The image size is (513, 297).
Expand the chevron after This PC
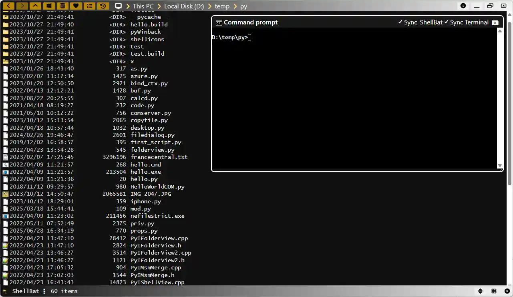click(x=159, y=6)
